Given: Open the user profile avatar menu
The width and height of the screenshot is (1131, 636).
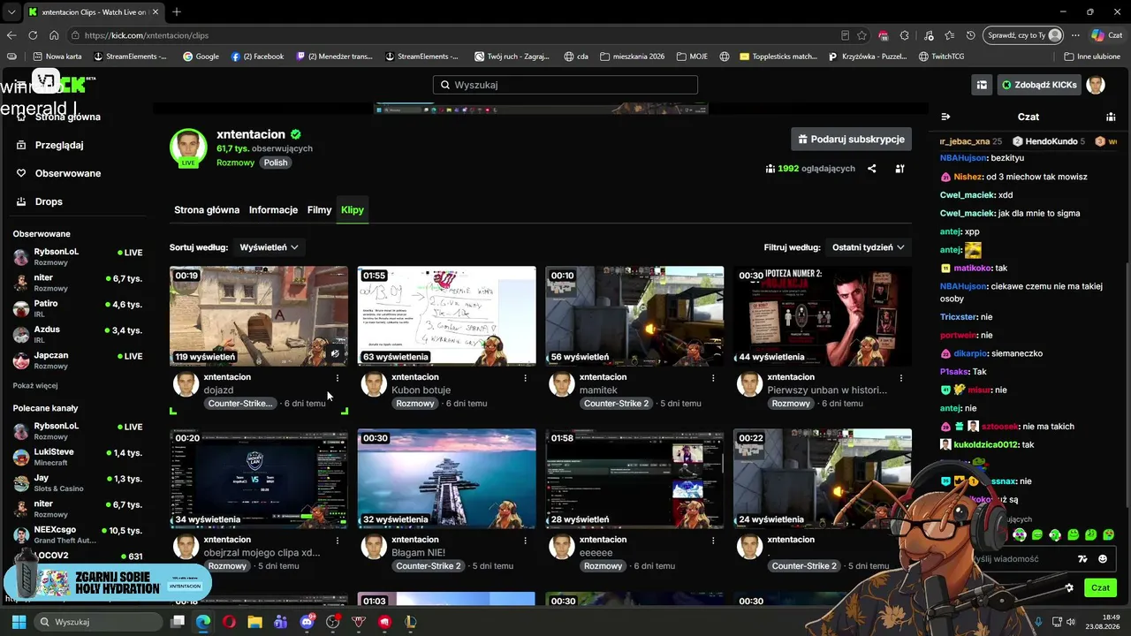Looking at the screenshot, I should [1096, 85].
